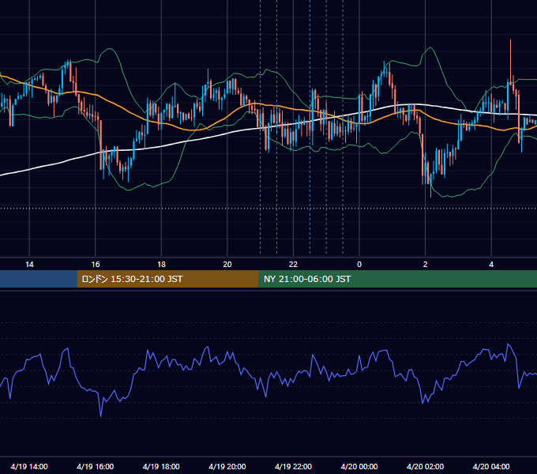
Task: Click the 4/19 20:00 time label
Action: tap(227, 466)
